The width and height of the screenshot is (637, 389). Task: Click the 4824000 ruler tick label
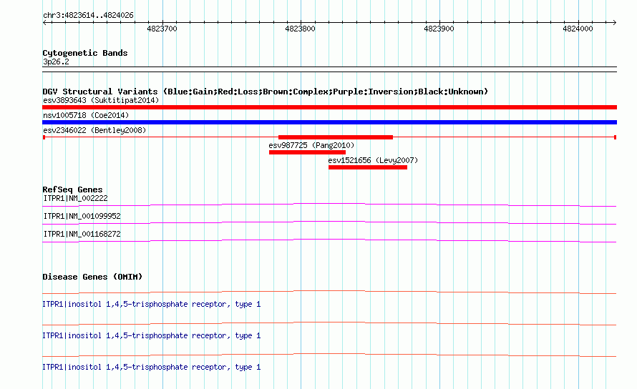(x=578, y=29)
